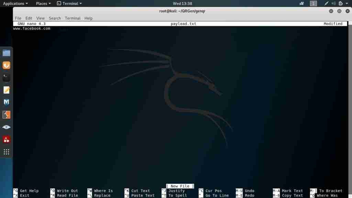Click the payload.txt filename in nano header
Screen dimensions: 352x198
coord(184,24)
